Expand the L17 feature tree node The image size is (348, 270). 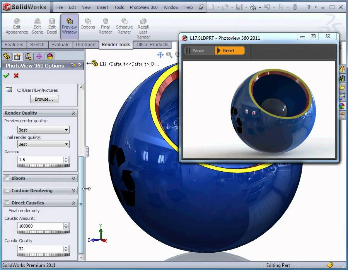point(88,64)
